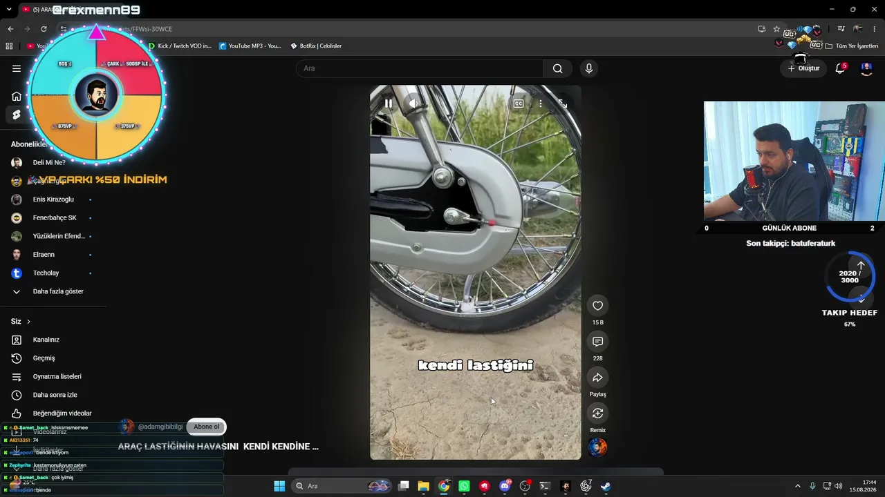
Task: Run search with the magnifier button
Action: coord(557,68)
